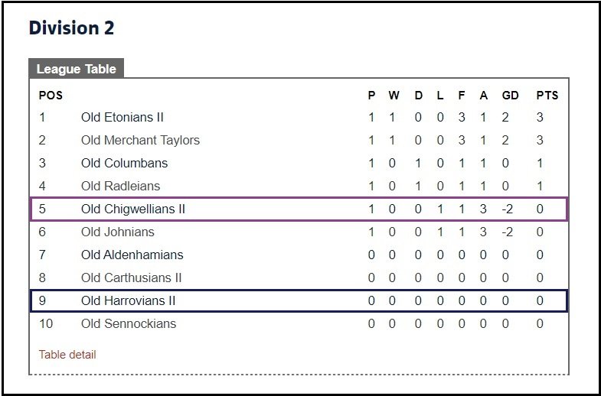Click the PTS column header
This screenshot has width=601, height=396.
click(x=547, y=96)
